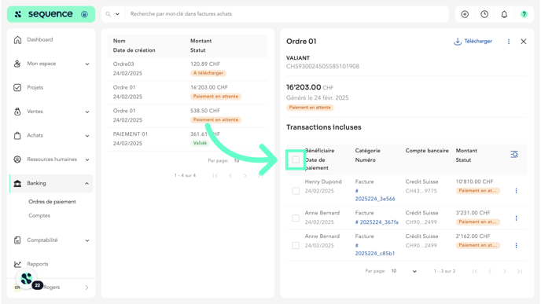This screenshot has height=304, width=541.
Task: Open the notifications bell
Action: [x=504, y=14]
